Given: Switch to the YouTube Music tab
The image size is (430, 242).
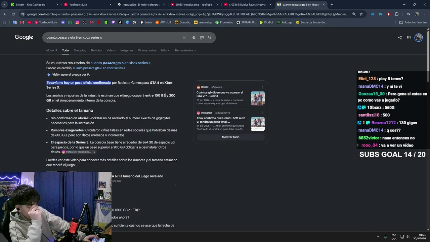Looking at the screenshot, I should (88, 5).
